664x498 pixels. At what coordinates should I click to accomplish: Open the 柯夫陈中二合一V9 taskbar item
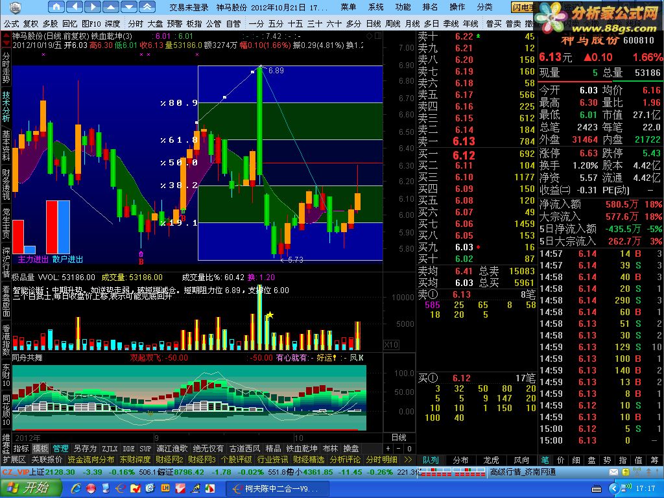[277, 489]
